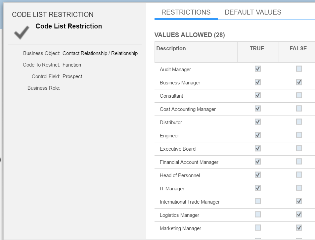Screen dimensions: 315x240
Task: Check TRUE for Marketing Manager
Action: point(258,228)
